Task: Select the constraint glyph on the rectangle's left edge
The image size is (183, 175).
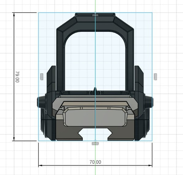Action: click(x=42, y=77)
